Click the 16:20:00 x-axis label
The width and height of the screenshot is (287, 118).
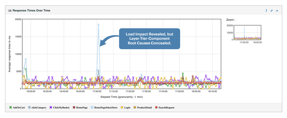(x=31, y=91)
